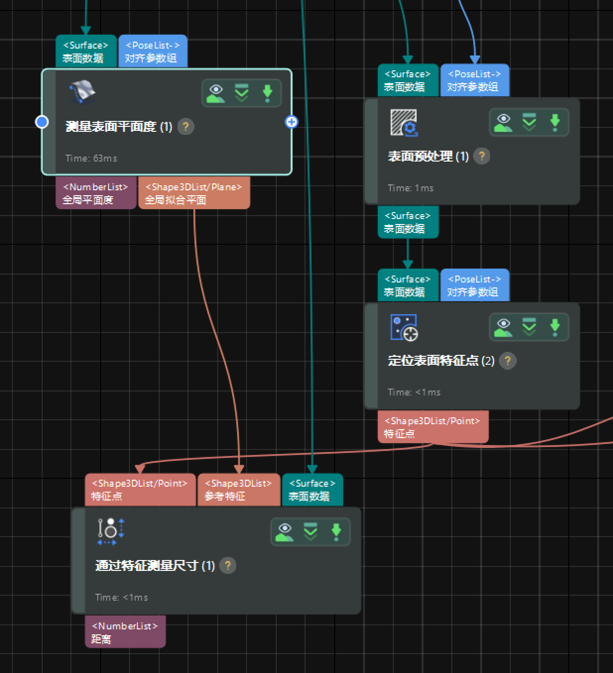The height and width of the screenshot is (673, 613).
Task: Select Surface 表面数据 input of 通过特征测量尺寸
Action: coord(312,490)
